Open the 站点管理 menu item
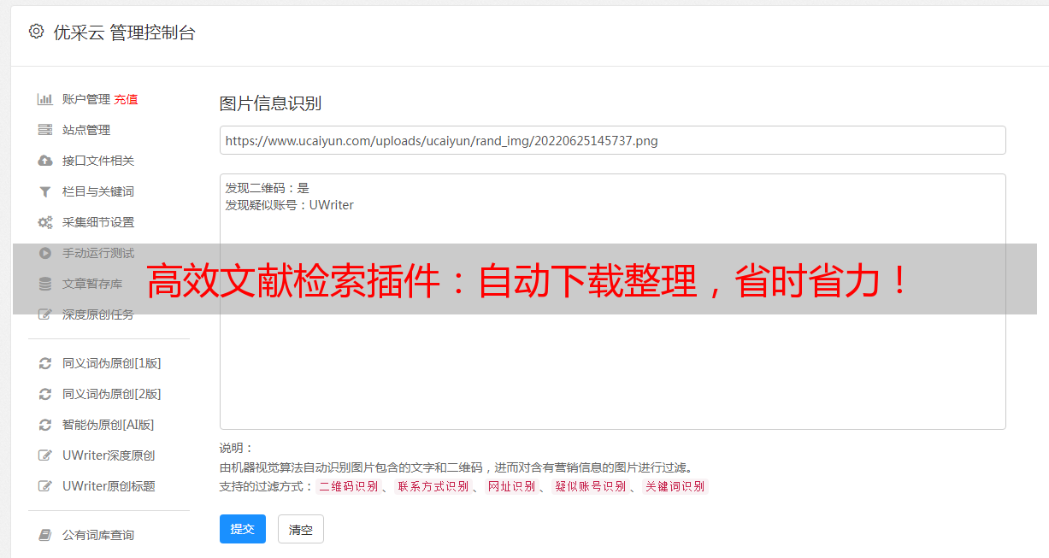Image resolution: width=1049 pixels, height=558 pixels. (86, 130)
